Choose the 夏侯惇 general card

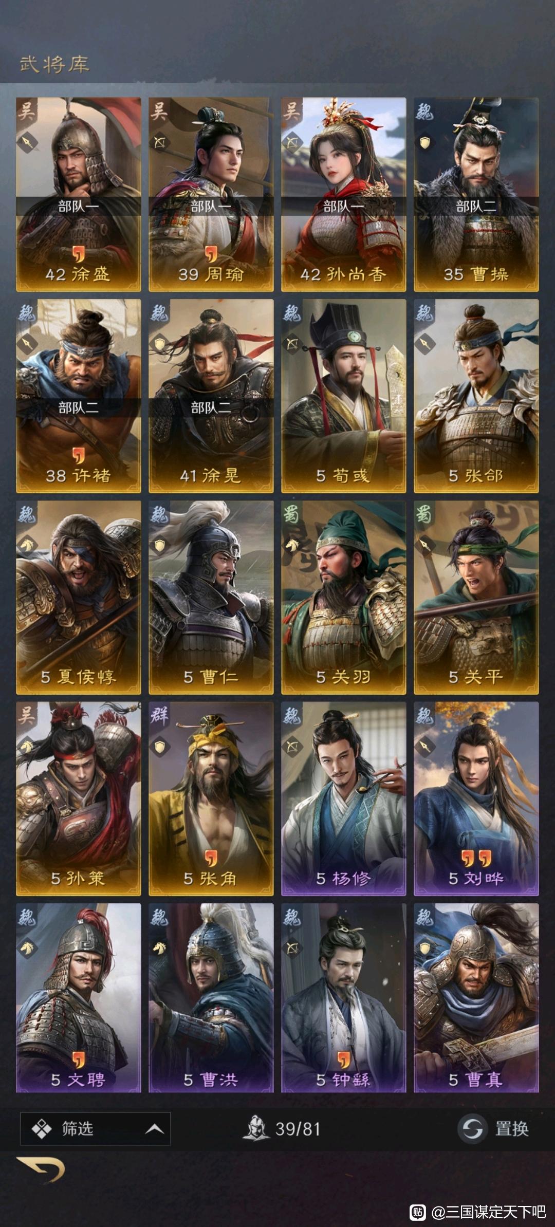78,597
